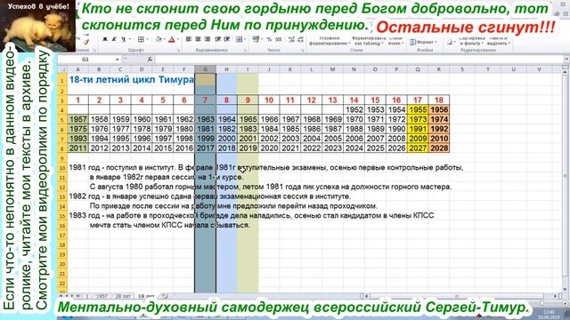Apply the comma style number format
The width and height of the screenshot is (570, 320).
(279, 39)
